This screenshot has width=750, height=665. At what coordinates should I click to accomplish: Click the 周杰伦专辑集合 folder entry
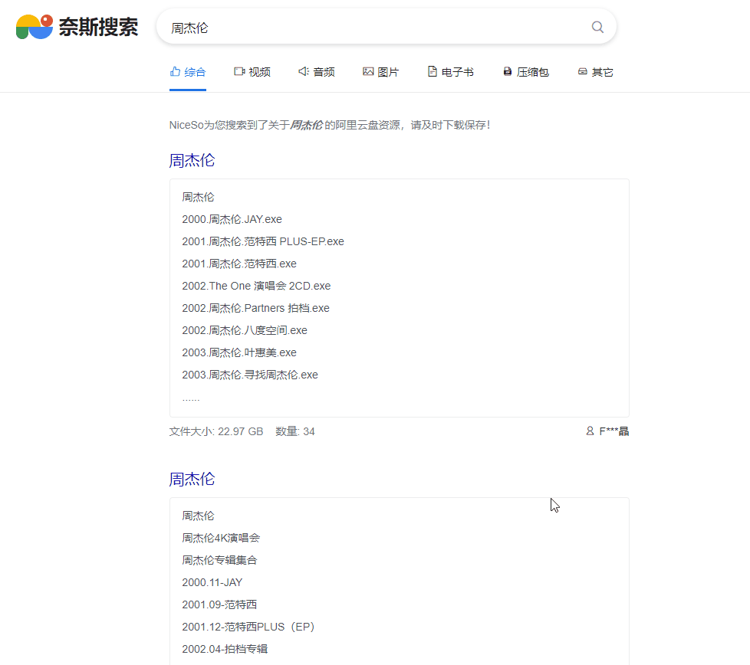point(219,560)
